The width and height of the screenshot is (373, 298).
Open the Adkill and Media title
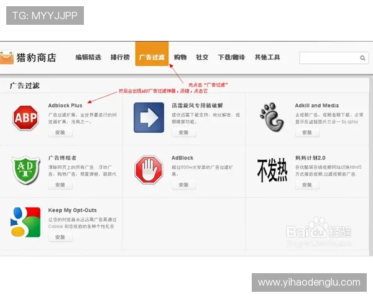(x=317, y=106)
